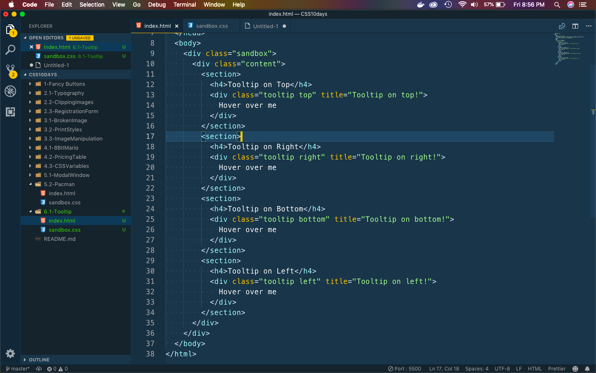This screenshot has width=596, height=373.
Task: Change the UTF-8 file encoding
Action: pyautogui.click(x=502, y=369)
